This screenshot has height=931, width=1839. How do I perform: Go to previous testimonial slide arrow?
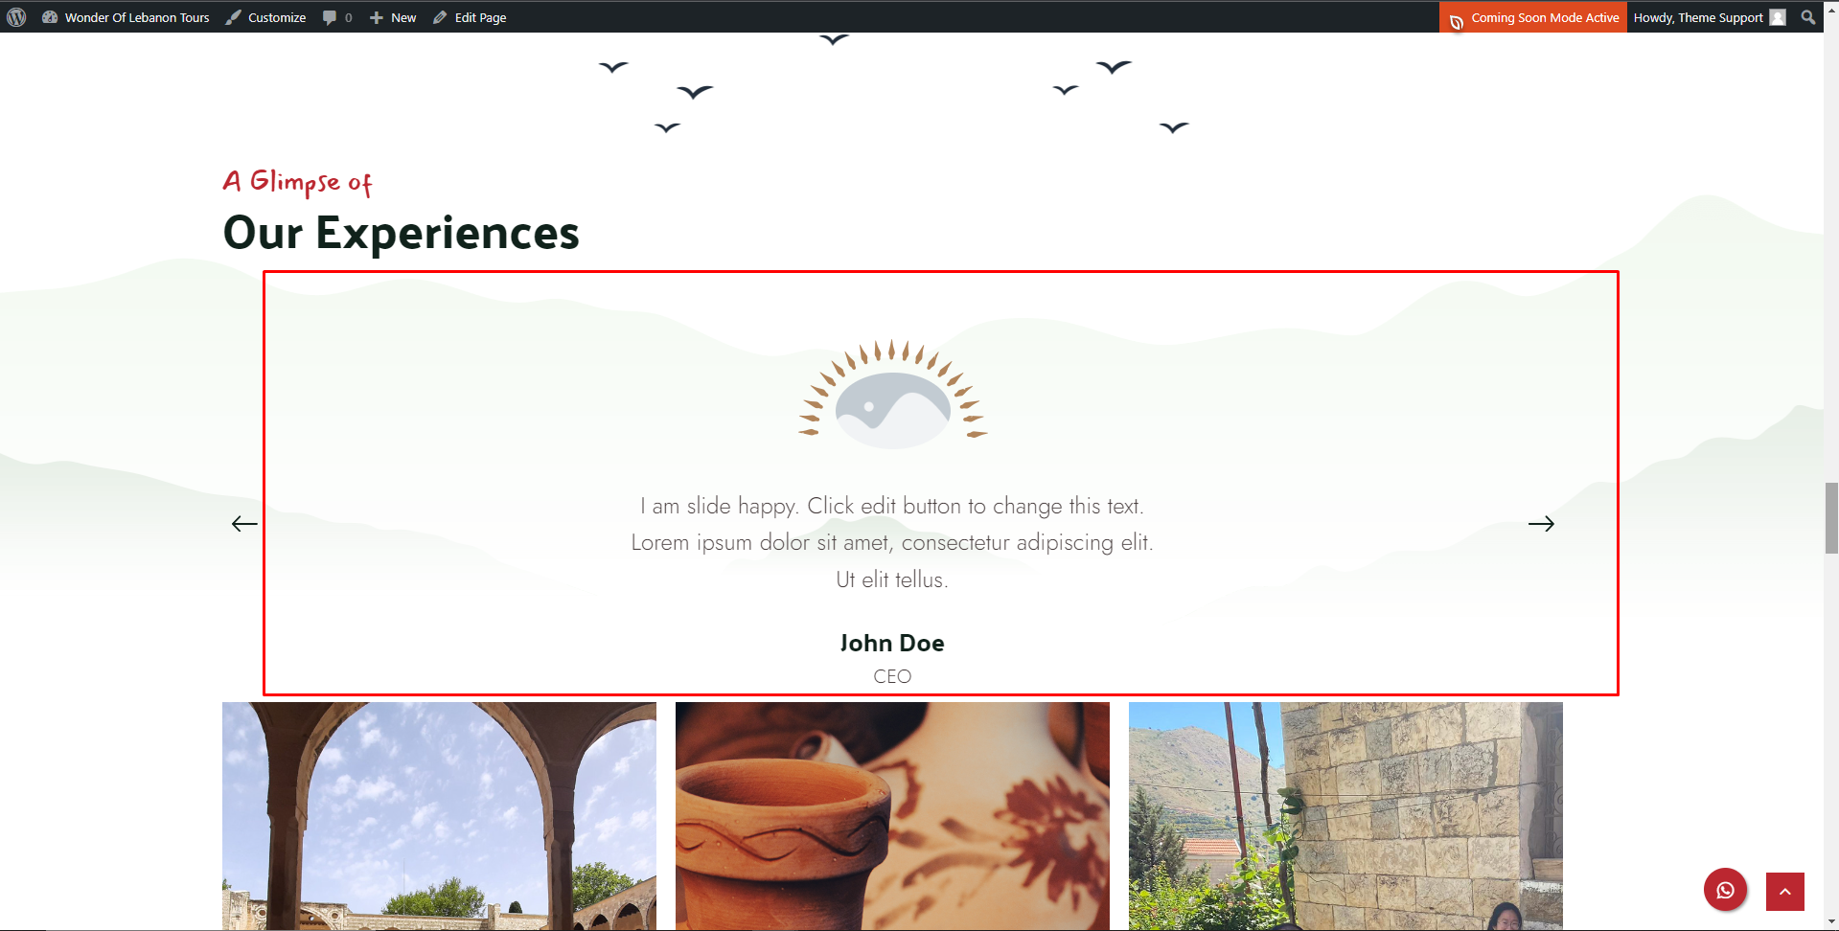[x=244, y=524]
